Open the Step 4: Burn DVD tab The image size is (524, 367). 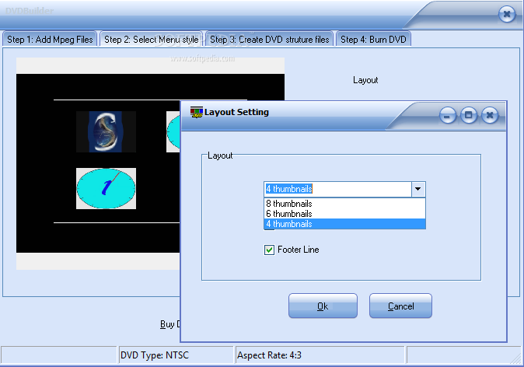pyautogui.click(x=373, y=40)
